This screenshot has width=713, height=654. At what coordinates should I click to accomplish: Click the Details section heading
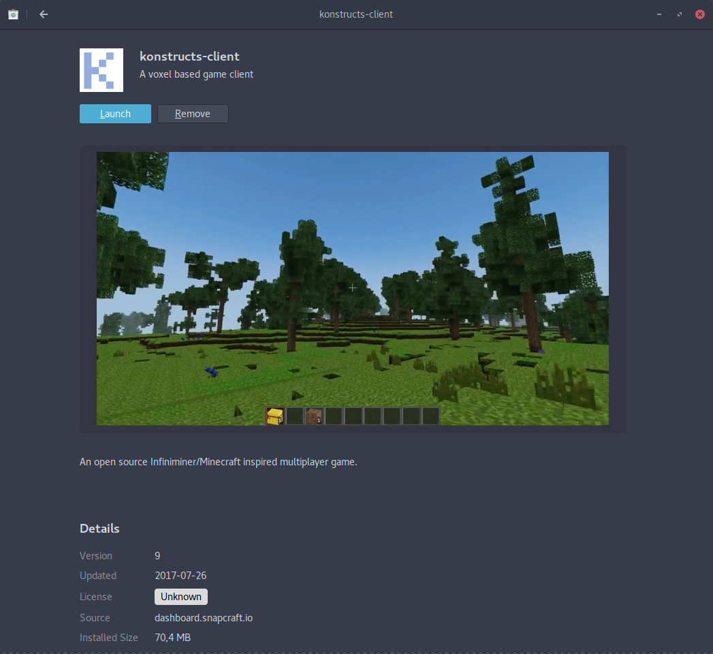click(99, 529)
